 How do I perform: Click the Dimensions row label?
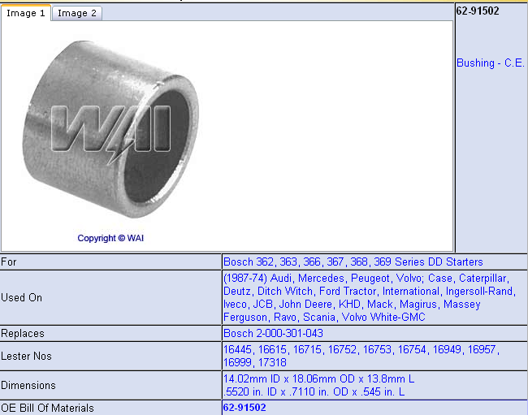pos(28,385)
